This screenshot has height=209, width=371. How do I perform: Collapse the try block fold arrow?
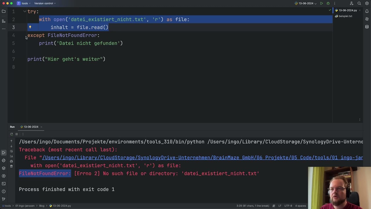(x=25, y=11)
